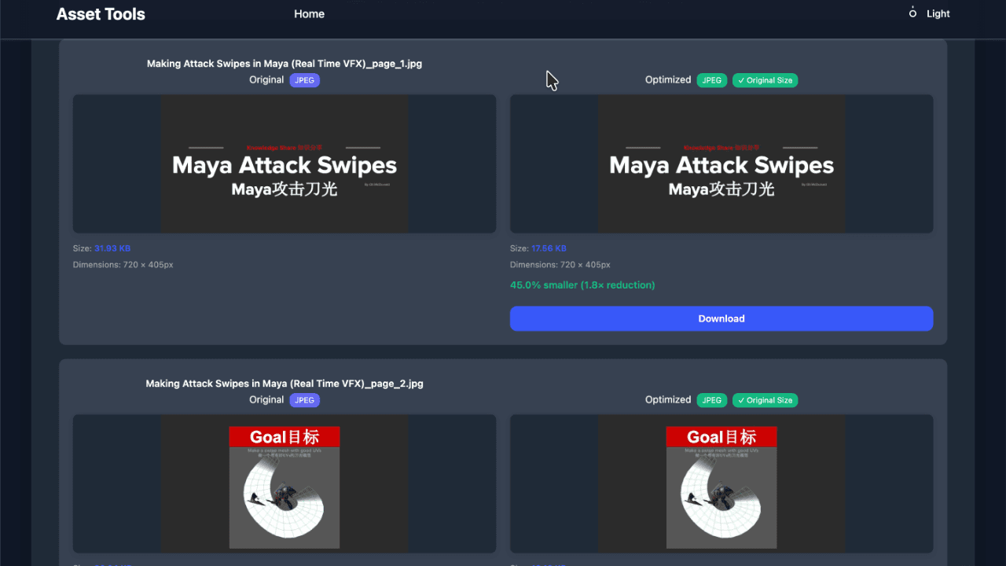Image resolution: width=1006 pixels, height=566 pixels.
Task: Click the 45.0% smaller reduction text
Action: pos(582,285)
